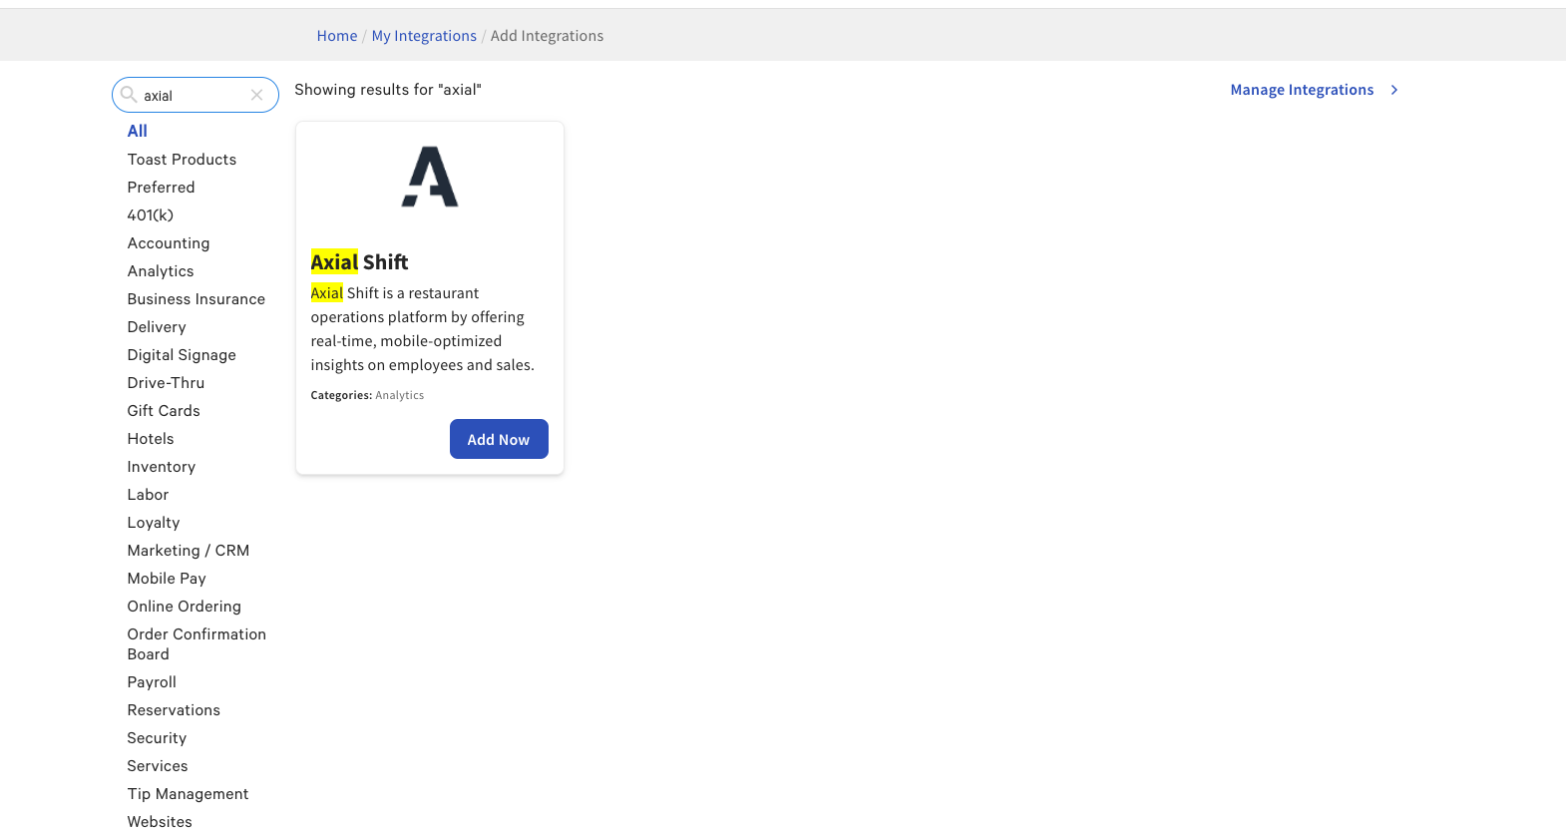Filter by Preferred category
Image resolution: width=1566 pixels, height=832 pixels.
tap(161, 188)
